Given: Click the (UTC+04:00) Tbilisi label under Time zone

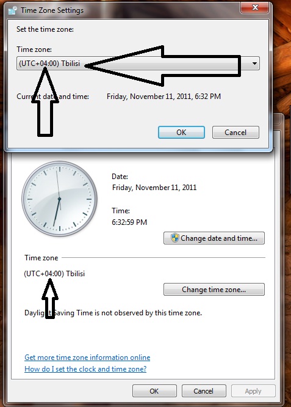Looking at the screenshot, I should (x=54, y=274).
